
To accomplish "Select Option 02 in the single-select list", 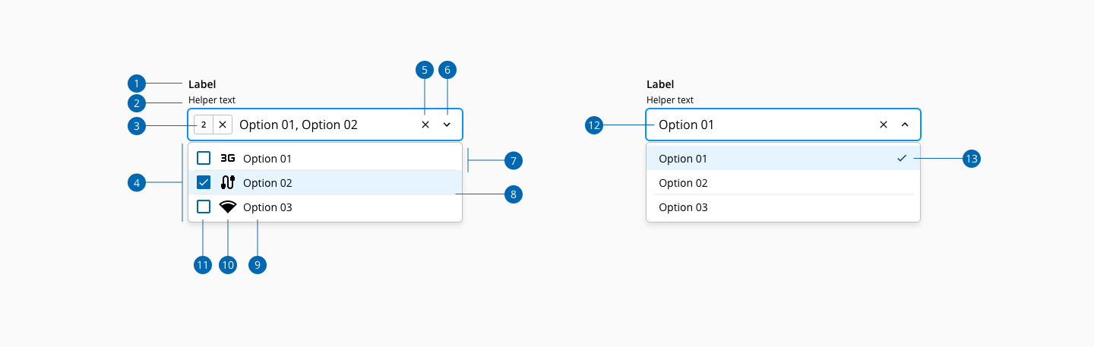I will coord(683,183).
